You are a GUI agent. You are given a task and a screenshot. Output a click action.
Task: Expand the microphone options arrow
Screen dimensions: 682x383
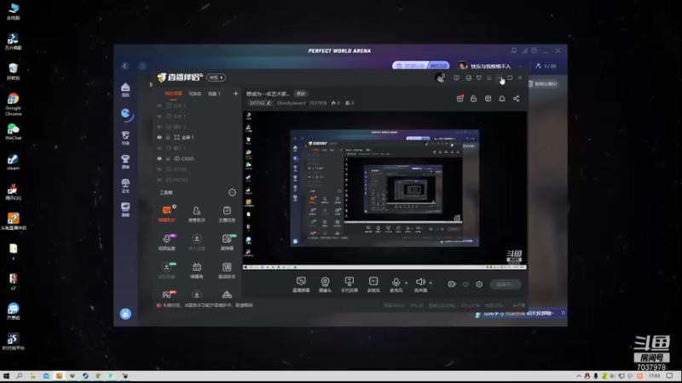(x=407, y=283)
